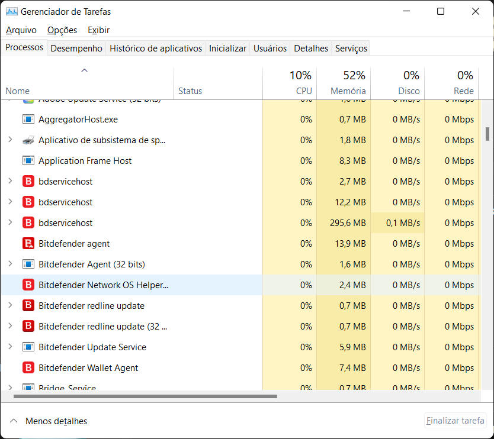Viewport: 494px width, 439px height.
Task: Expand Aplicativo de subsistema de sp... process
Action: (x=10, y=140)
